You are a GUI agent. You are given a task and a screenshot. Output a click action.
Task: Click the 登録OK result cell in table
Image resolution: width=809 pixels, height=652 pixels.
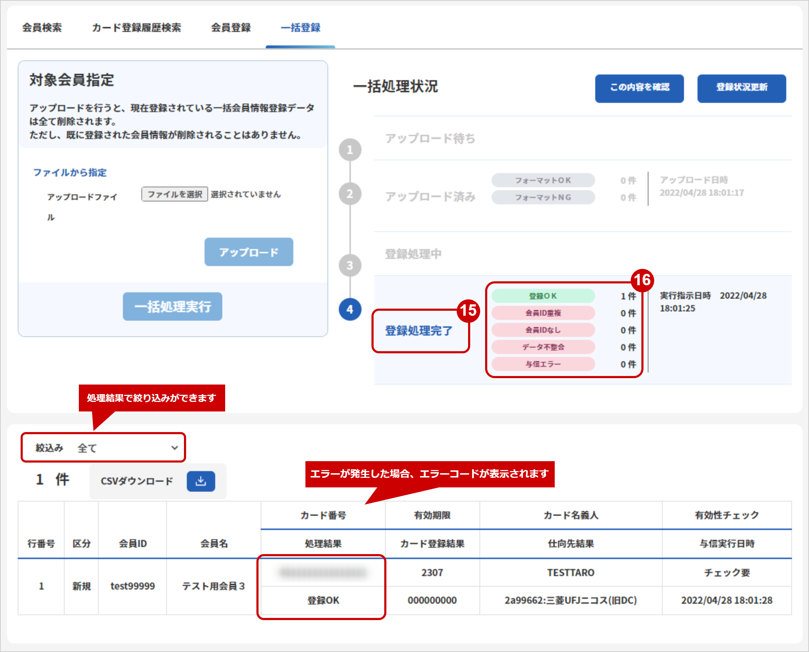[323, 601]
